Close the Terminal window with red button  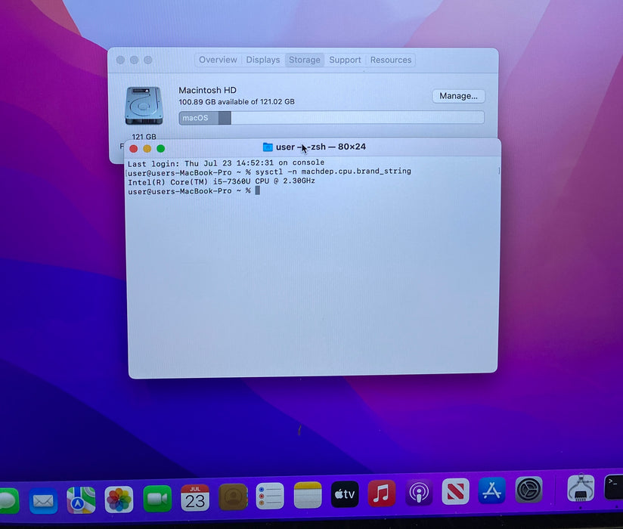coord(134,149)
